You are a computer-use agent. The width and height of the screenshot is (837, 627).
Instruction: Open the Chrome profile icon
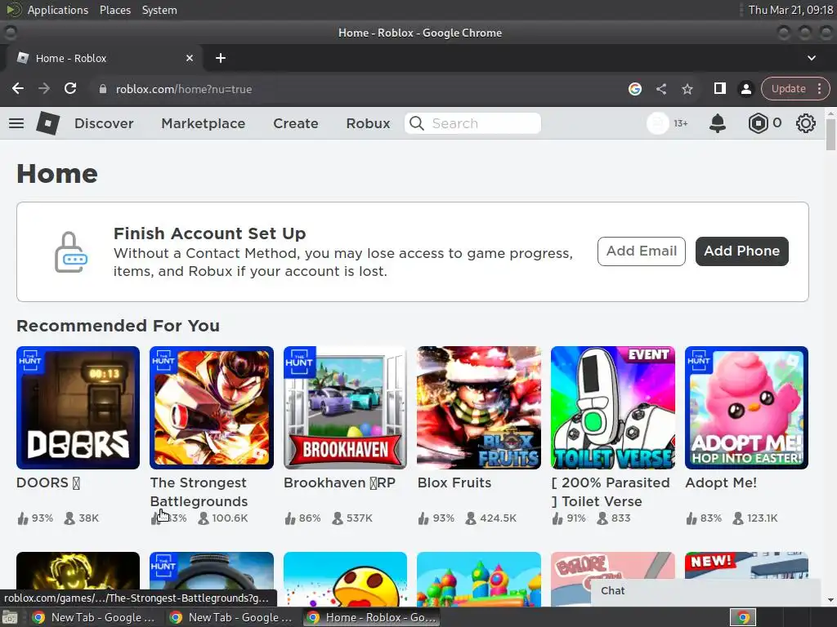coord(745,89)
